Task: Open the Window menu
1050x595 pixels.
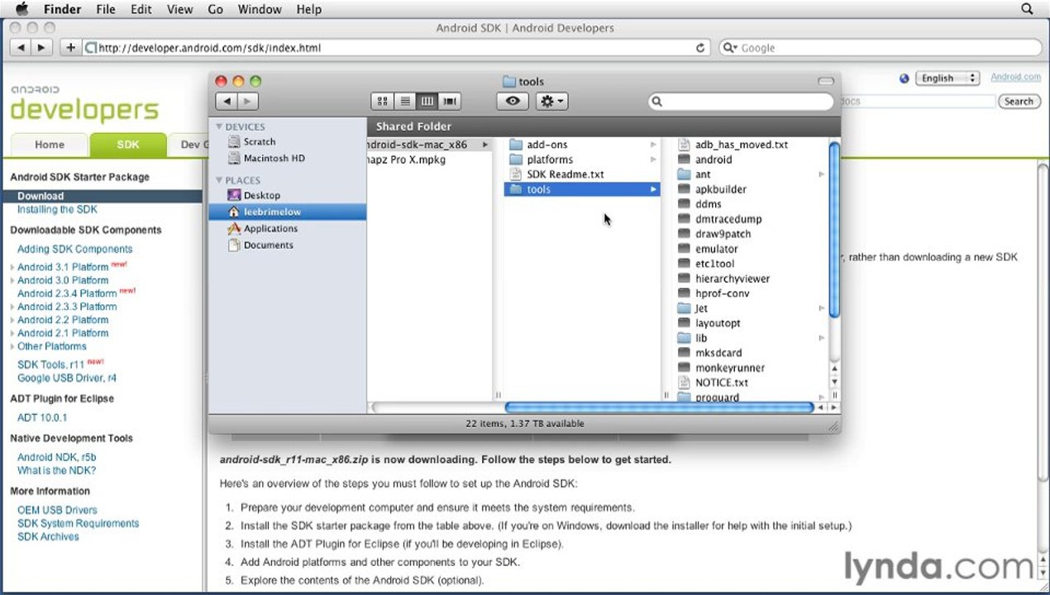Action: tap(260, 9)
